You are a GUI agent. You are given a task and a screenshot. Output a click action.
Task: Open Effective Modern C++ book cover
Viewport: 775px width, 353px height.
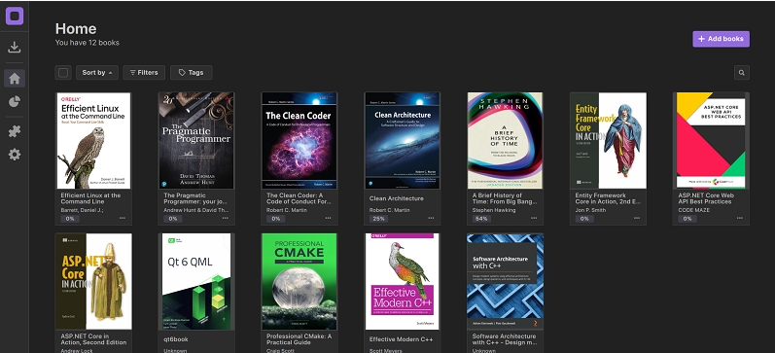tap(403, 282)
